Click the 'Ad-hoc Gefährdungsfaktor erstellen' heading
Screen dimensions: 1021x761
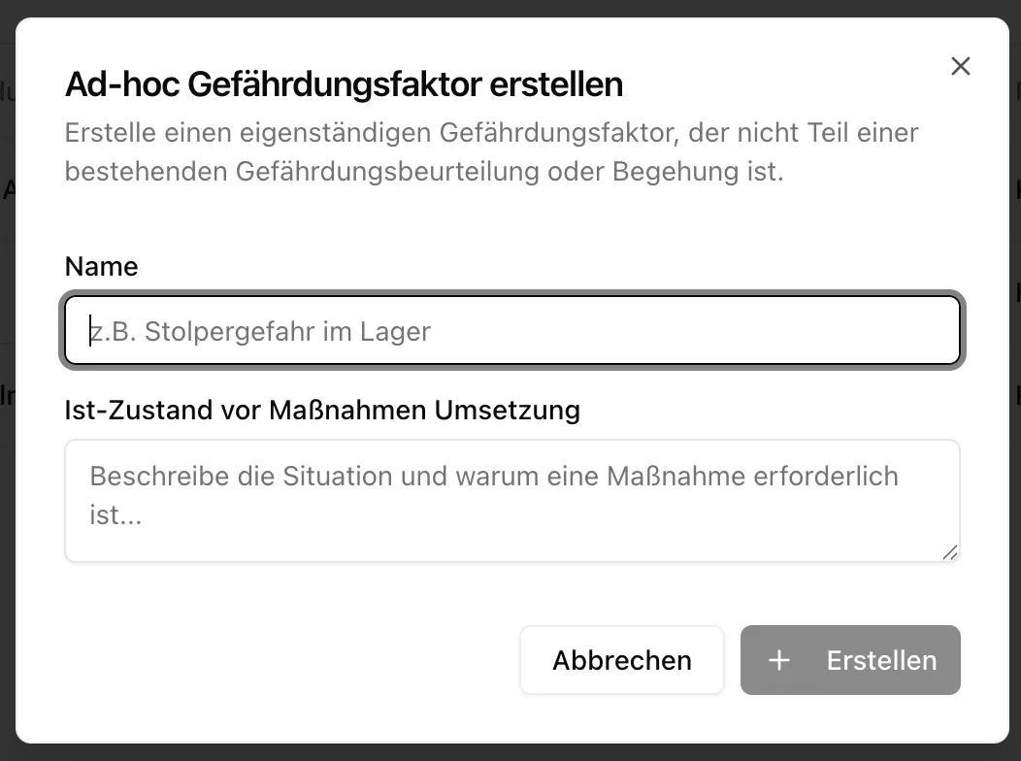point(344,85)
